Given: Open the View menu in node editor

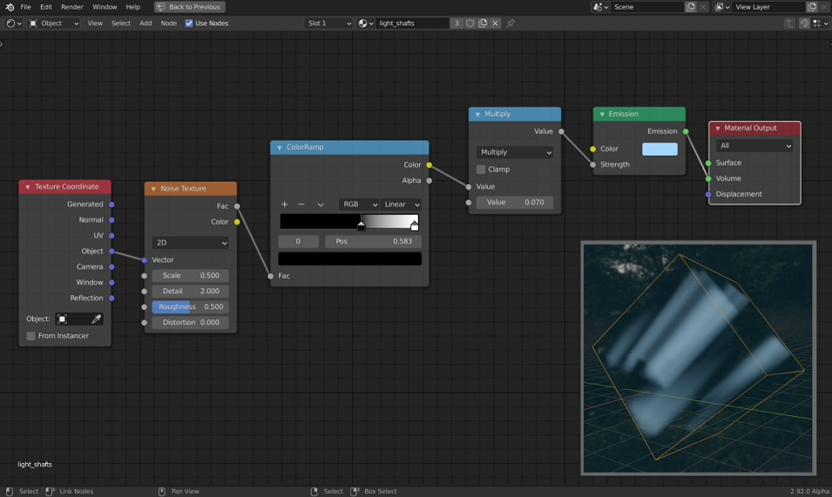Looking at the screenshot, I should [x=95, y=24].
